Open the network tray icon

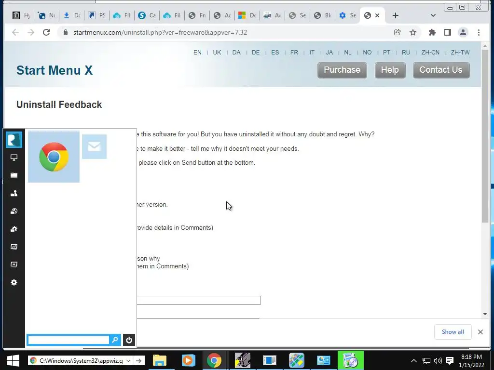(x=426, y=361)
